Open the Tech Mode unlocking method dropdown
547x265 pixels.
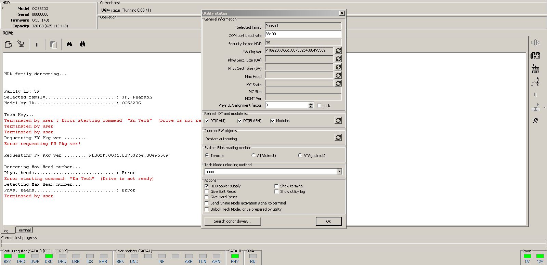[x=339, y=172]
